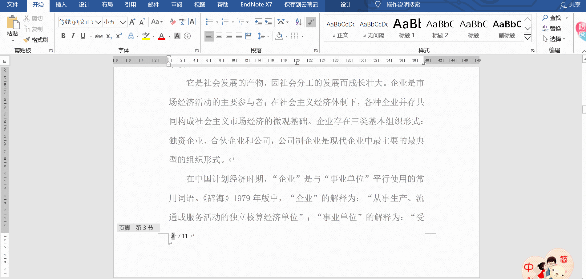Clear all formatting with the eraser icon
Screen dimensions: 586x279
coord(172,22)
